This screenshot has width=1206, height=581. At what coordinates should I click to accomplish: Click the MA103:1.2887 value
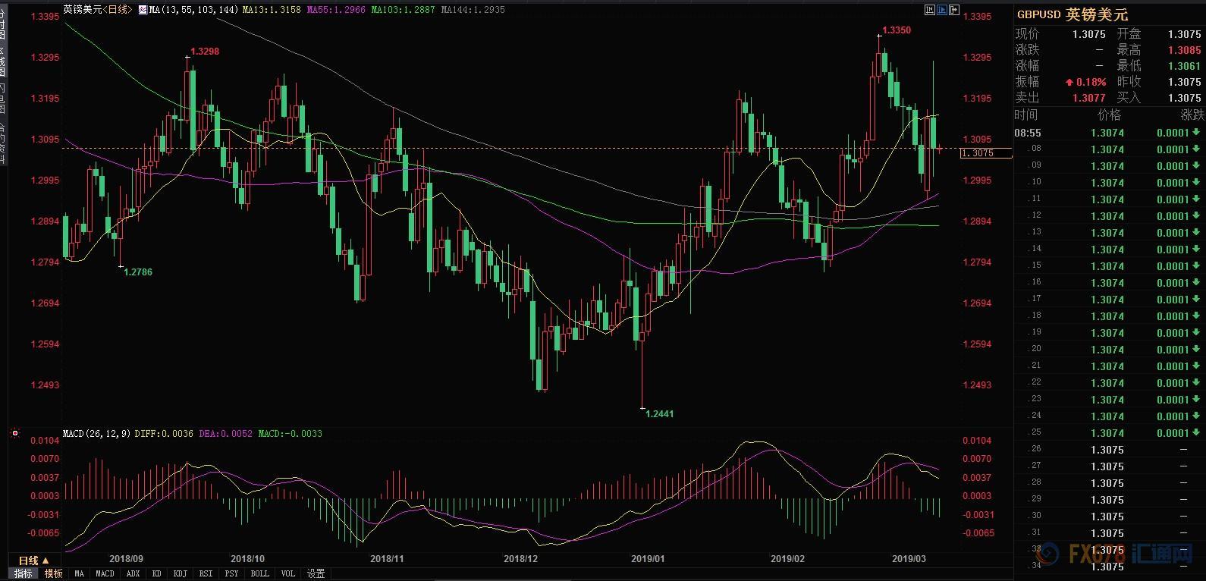pyautogui.click(x=404, y=10)
